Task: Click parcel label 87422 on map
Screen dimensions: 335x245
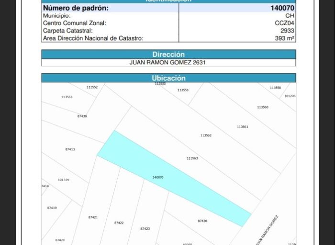Action: pos(119,223)
